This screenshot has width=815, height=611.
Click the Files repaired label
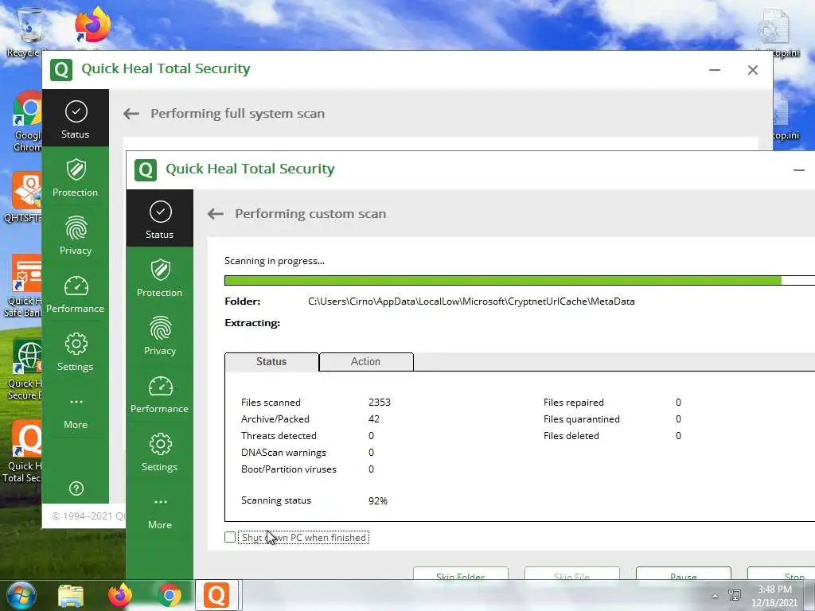(574, 402)
